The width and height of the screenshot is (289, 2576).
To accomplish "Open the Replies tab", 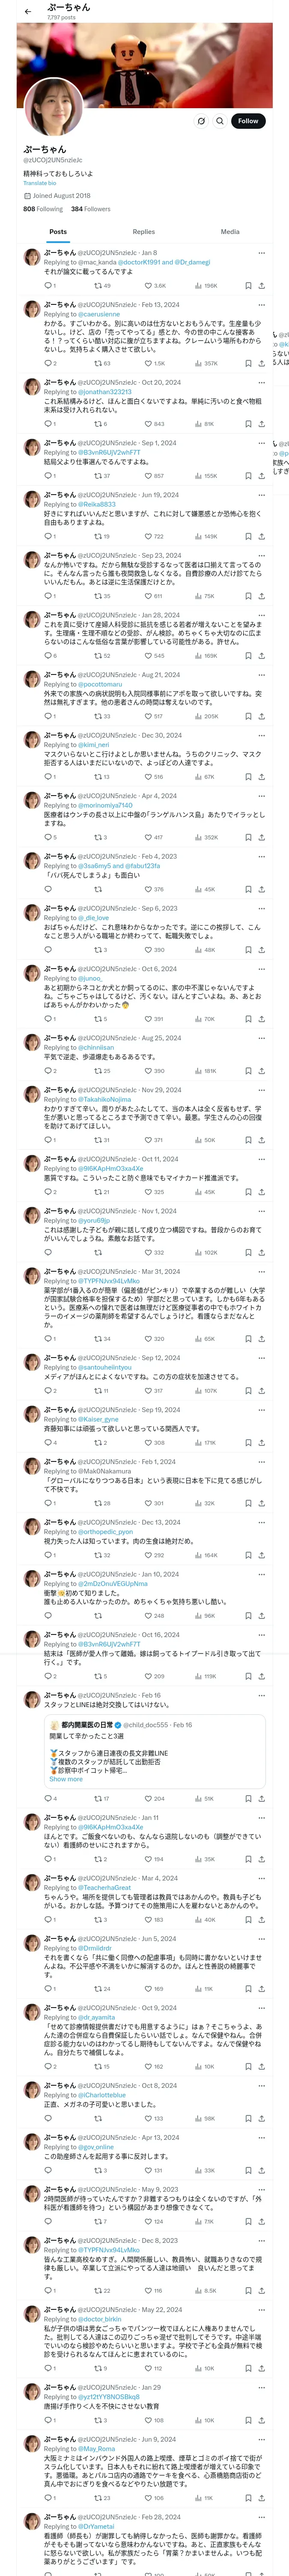I will coord(143,232).
